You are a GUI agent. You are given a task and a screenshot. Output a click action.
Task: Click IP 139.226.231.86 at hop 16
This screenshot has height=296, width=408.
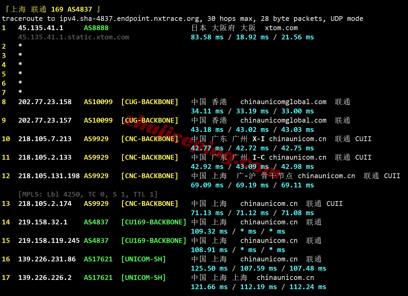tap(47, 259)
